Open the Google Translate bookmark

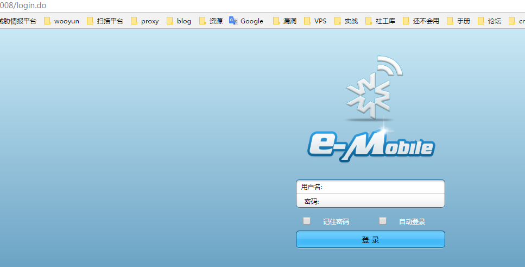pyautogui.click(x=246, y=21)
